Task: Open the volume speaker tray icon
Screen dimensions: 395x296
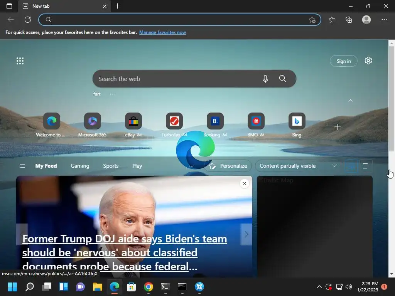Action: [x=349, y=287]
